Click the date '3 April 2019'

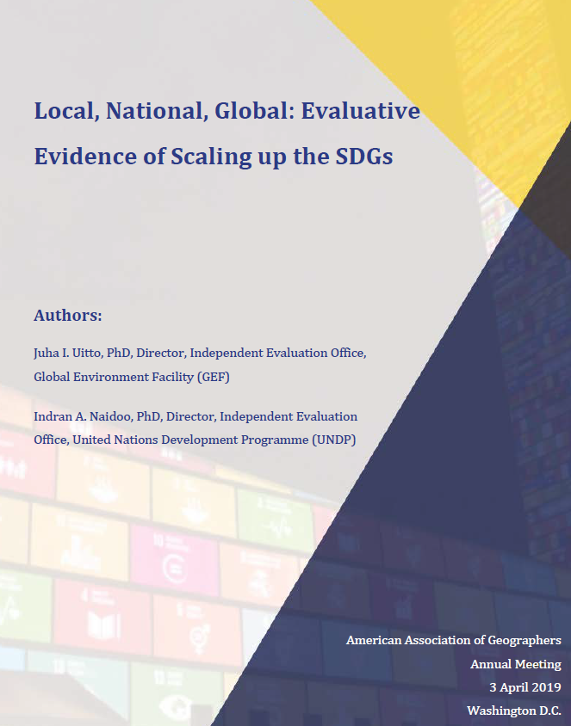525,687
